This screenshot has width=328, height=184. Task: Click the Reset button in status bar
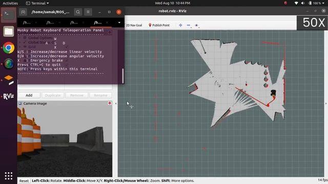coord(24,181)
